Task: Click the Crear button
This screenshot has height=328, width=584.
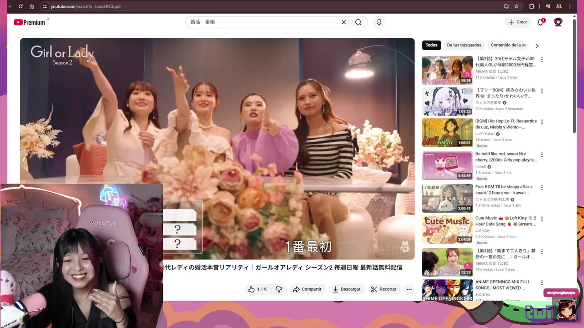Action: coord(518,22)
